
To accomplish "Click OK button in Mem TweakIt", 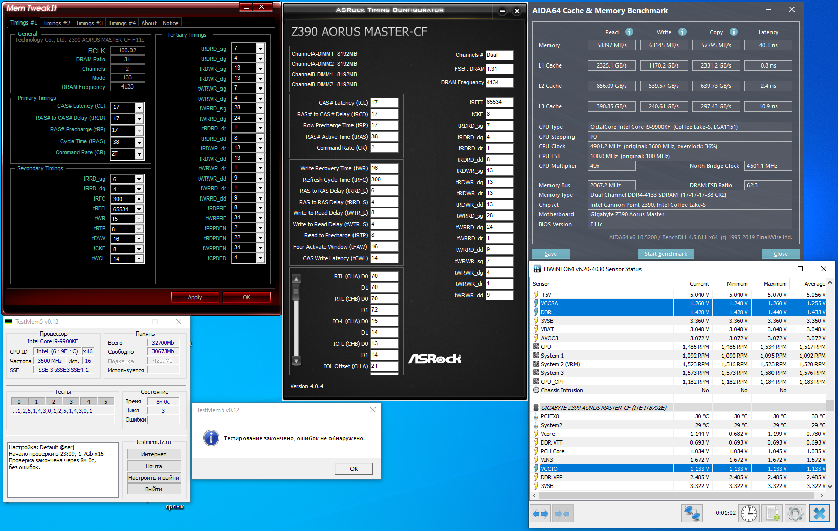I will pos(247,297).
